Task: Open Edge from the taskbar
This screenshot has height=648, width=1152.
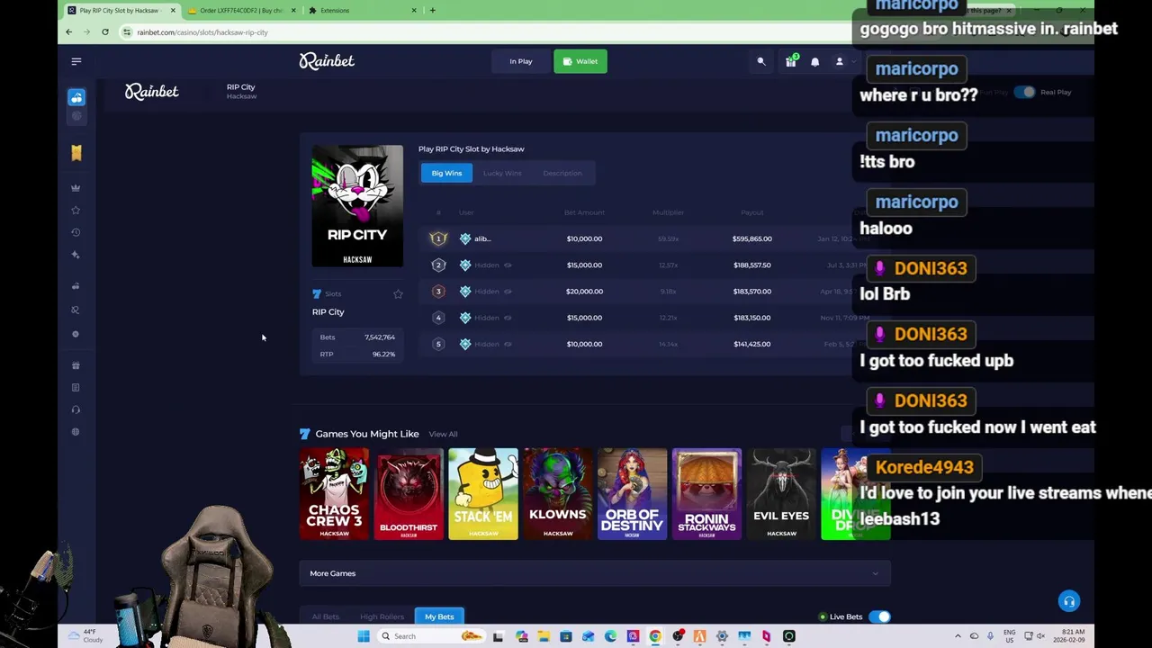Action: (610, 636)
